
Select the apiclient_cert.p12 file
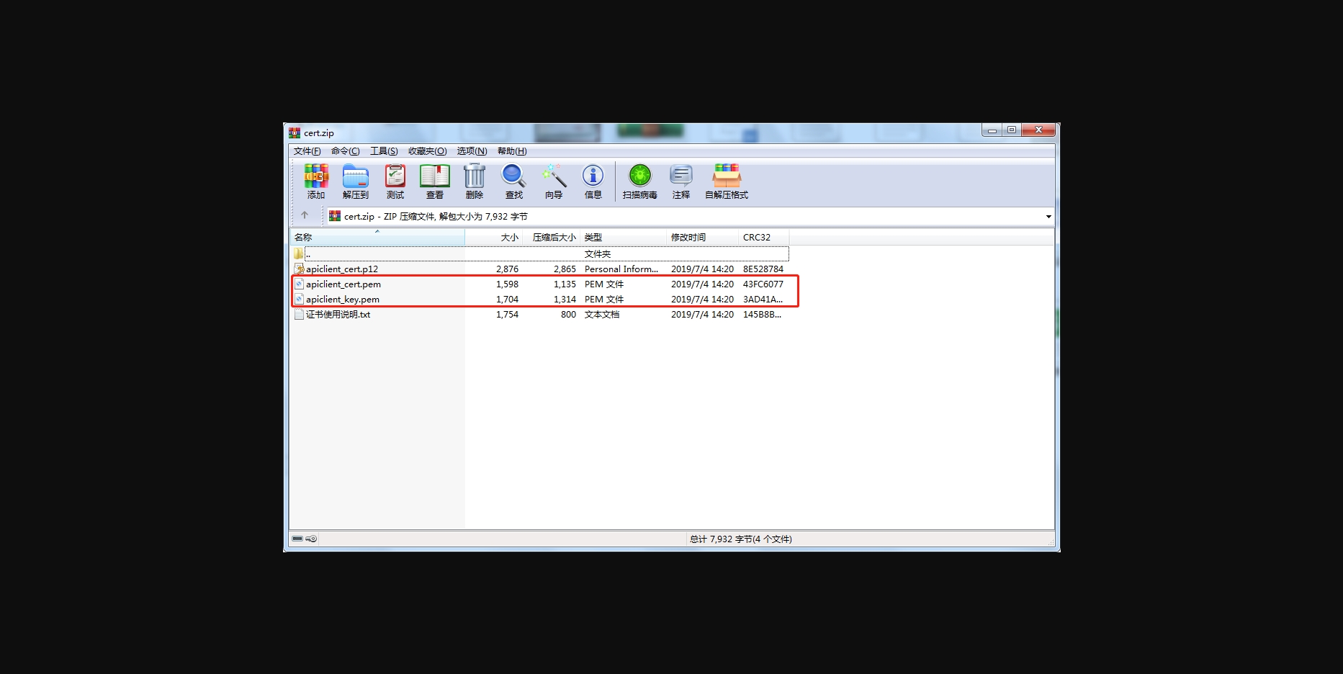point(342,269)
